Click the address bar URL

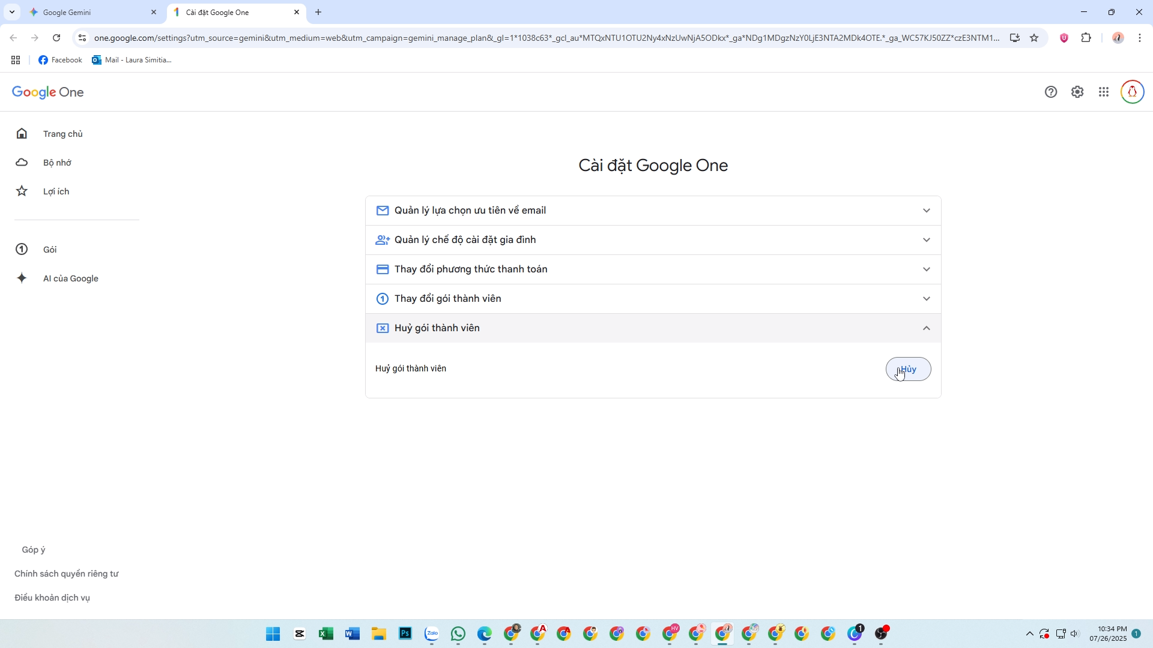pyautogui.click(x=540, y=38)
